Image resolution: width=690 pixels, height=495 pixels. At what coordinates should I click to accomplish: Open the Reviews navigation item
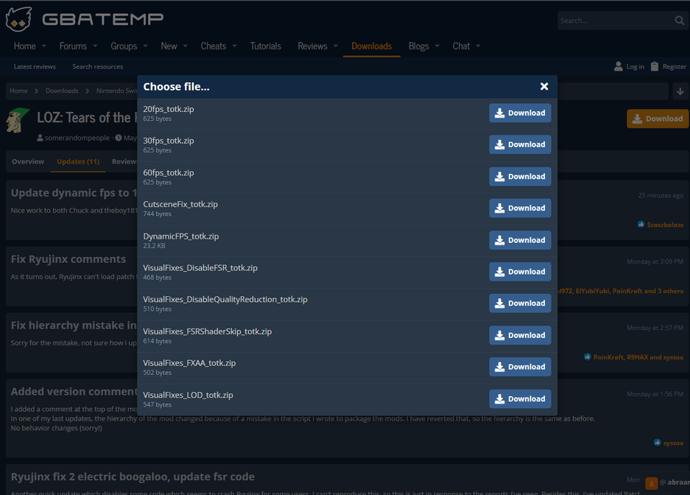(x=312, y=46)
